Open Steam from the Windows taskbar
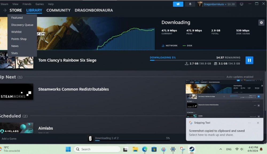The image size is (267, 154). point(191,149)
